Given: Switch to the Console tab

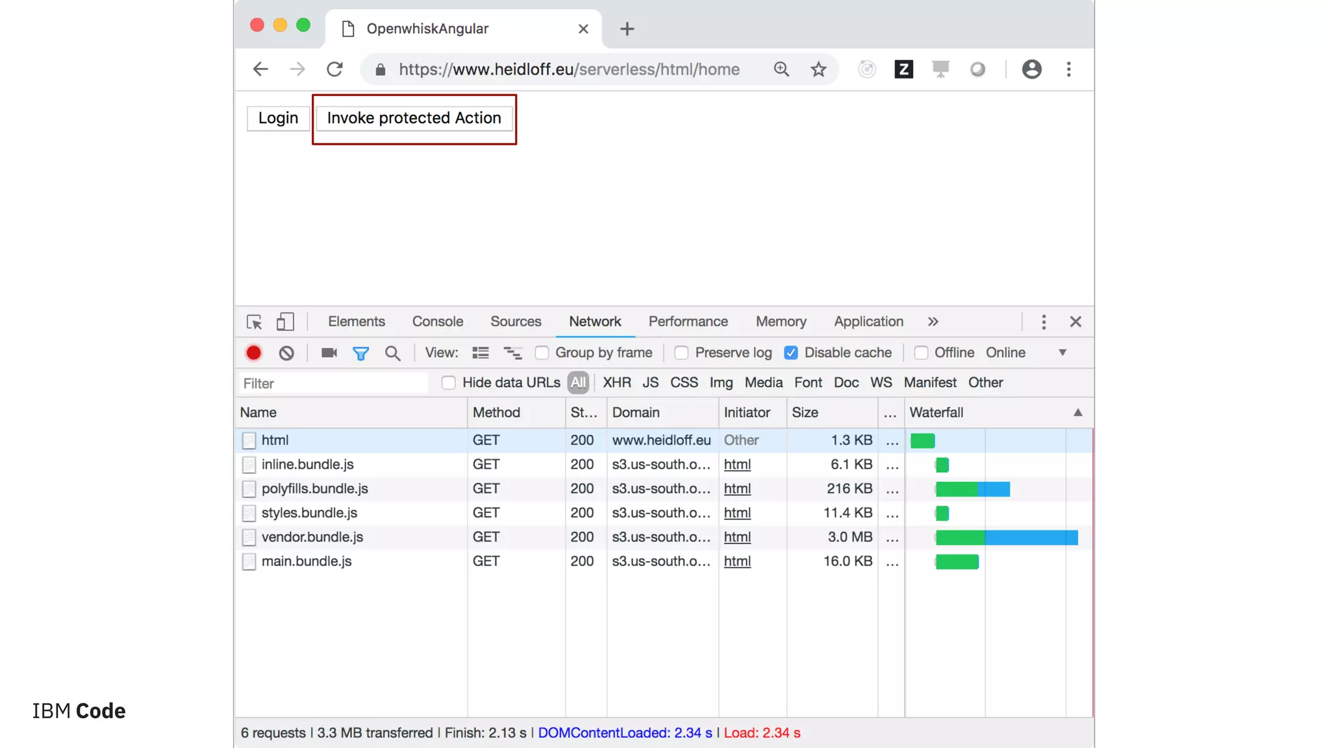Looking at the screenshot, I should coord(437,322).
